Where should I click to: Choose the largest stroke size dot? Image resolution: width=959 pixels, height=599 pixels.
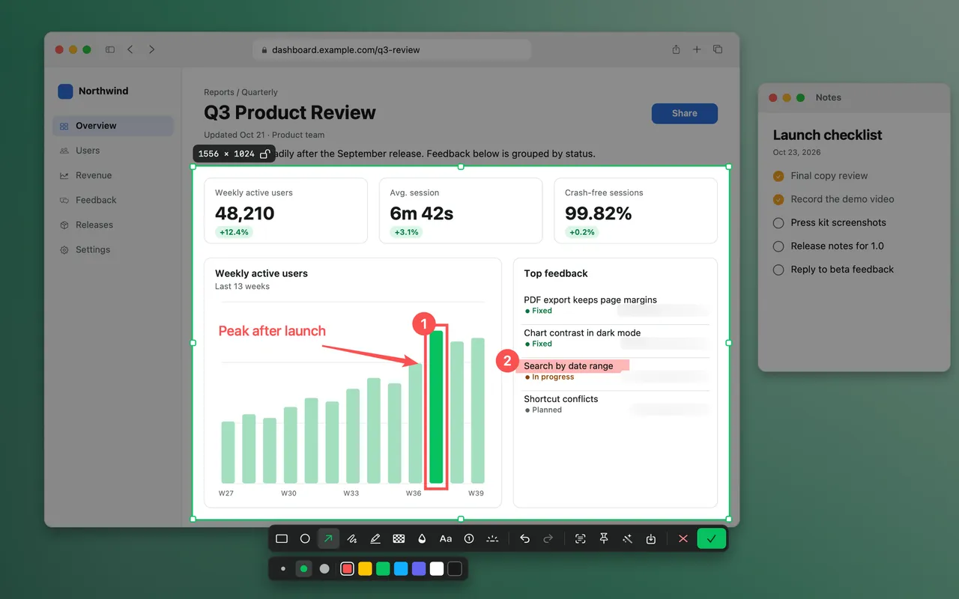tap(324, 568)
